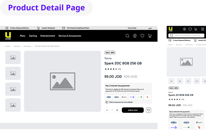Click the 'Tecno' brand name on desktop
The height and width of the screenshot is (130, 206).
tap(108, 58)
